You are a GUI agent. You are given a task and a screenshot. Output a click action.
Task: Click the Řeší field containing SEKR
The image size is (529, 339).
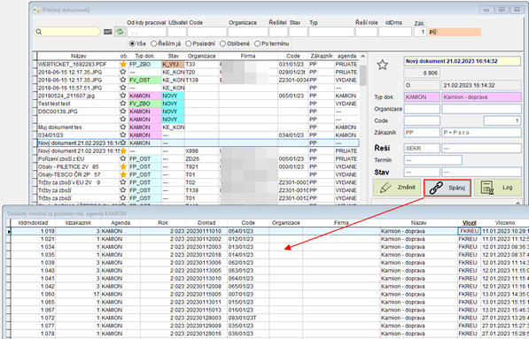[422, 148]
